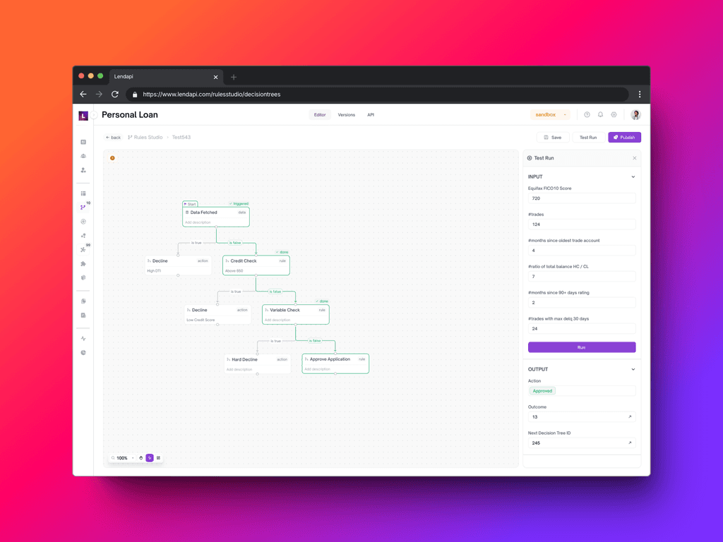
Task: Open the list view sidebar icon
Action: click(83, 193)
